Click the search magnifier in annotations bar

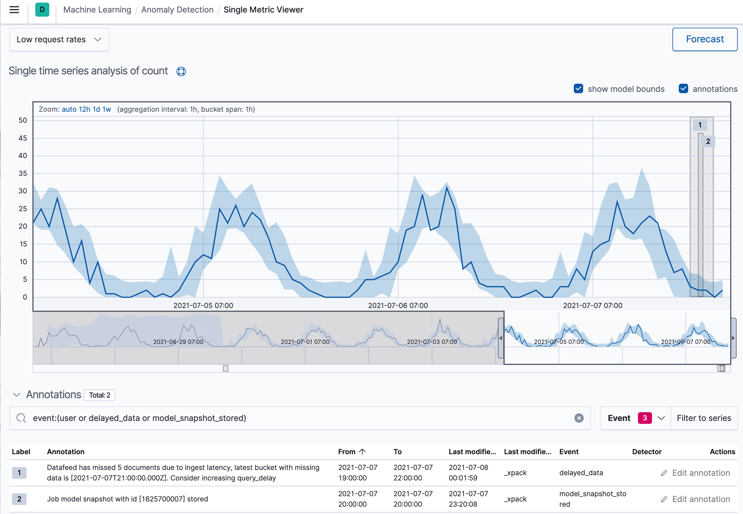tap(21, 418)
